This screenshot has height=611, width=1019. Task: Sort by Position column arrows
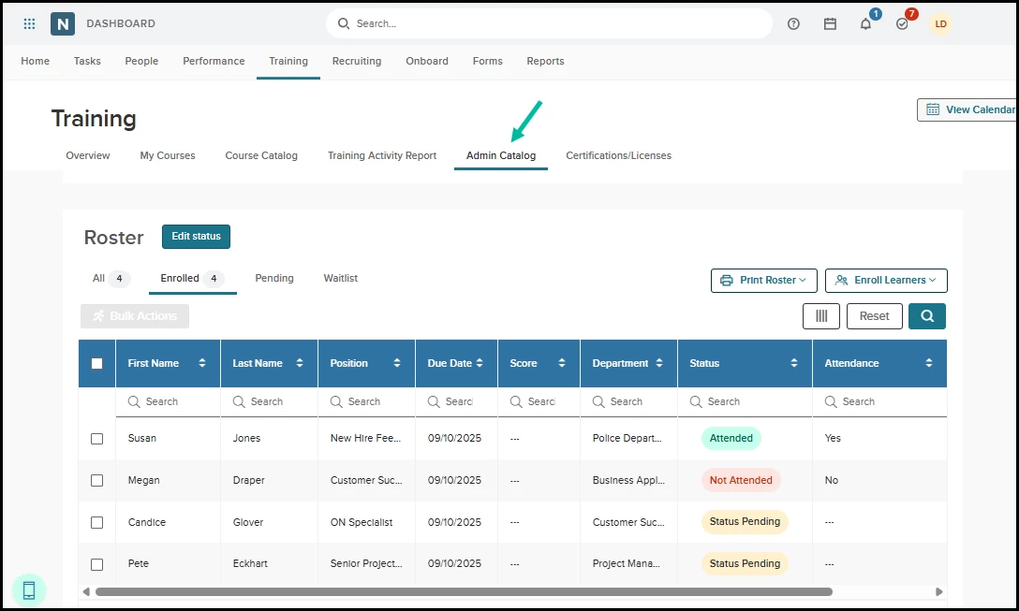397,363
